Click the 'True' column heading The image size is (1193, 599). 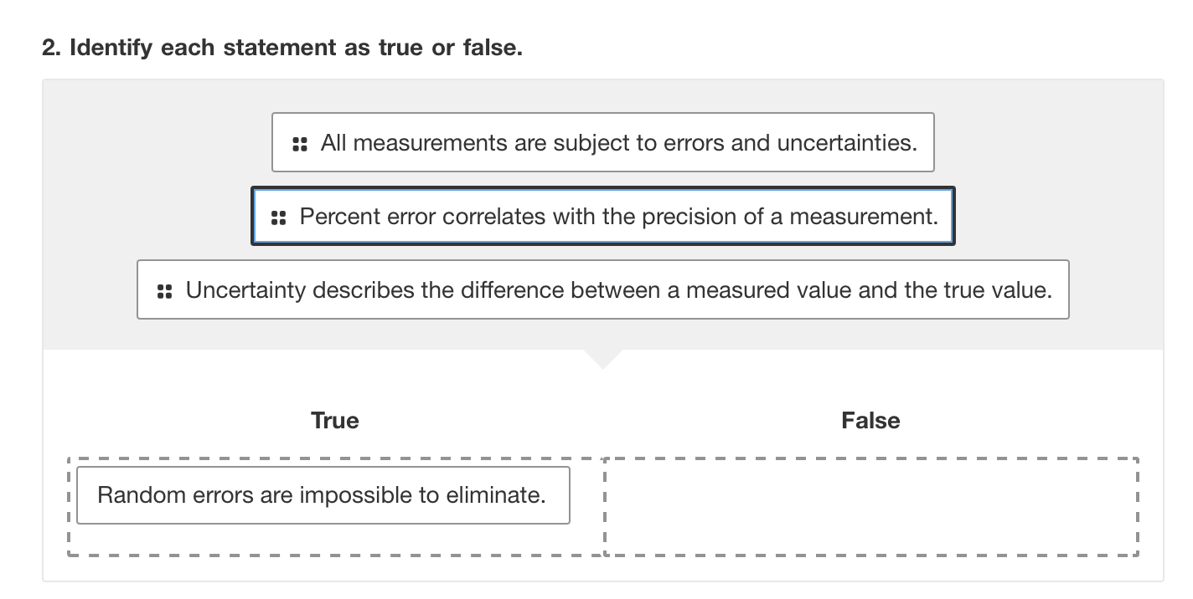point(334,421)
